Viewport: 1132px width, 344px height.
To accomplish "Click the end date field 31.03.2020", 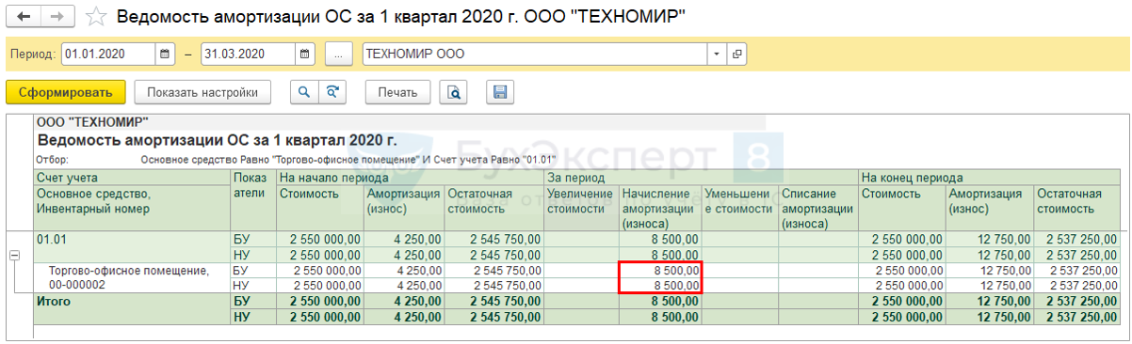I will click(x=248, y=55).
